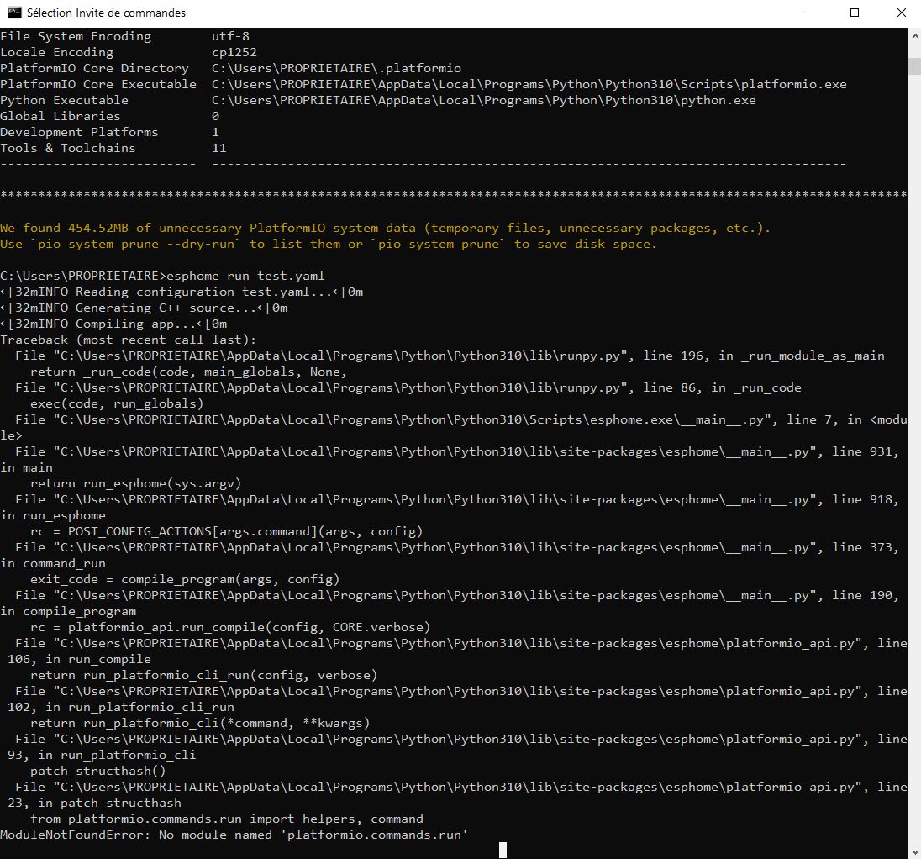Click the "Global Libraries" label
The width and height of the screenshot is (921, 859).
pos(61,116)
